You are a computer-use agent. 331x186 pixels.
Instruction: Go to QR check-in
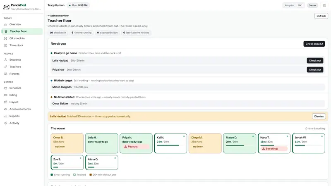[x=22, y=38]
